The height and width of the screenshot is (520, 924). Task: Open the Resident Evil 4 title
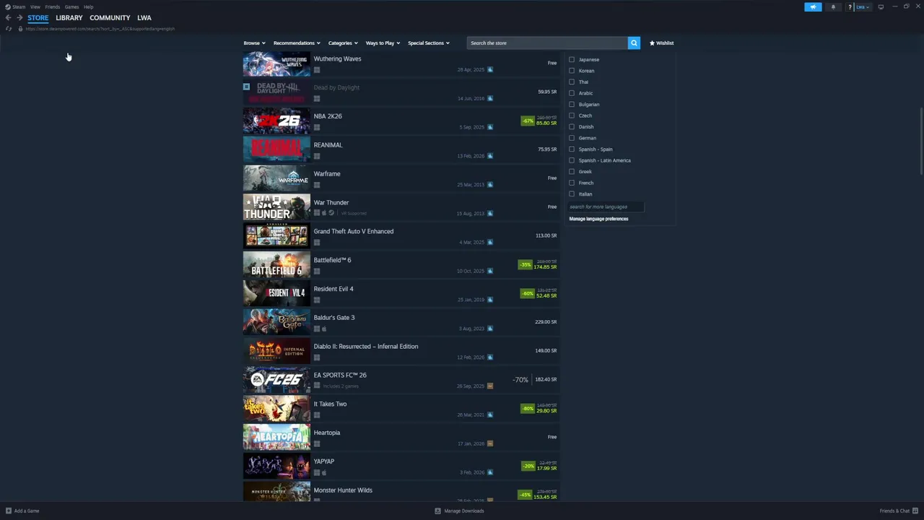pos(334,289)
